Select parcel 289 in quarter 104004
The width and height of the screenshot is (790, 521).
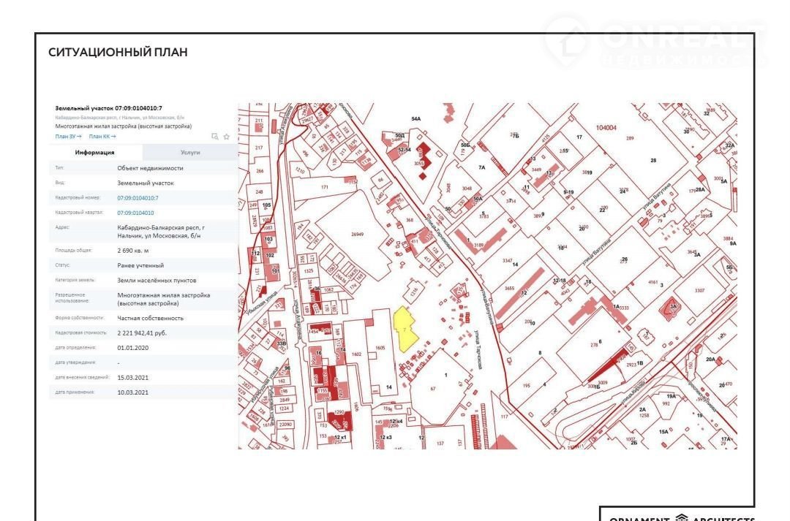pyautogui.click(x=630, y=138)
